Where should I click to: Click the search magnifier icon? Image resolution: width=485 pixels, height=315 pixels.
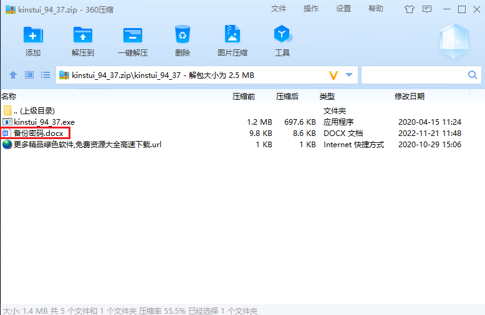pyautogui.click(x=473, y=75)
